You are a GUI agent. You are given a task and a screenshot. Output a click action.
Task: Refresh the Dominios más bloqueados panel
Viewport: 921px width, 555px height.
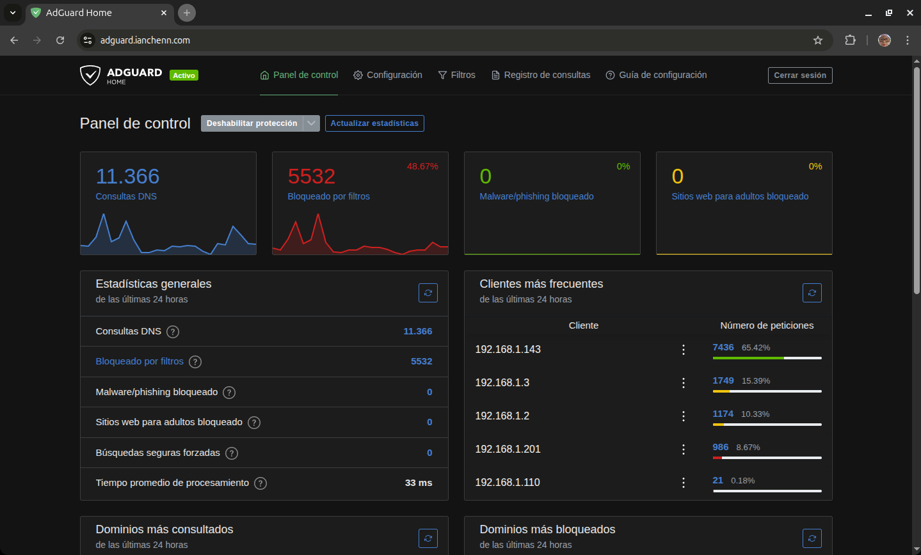812,538
